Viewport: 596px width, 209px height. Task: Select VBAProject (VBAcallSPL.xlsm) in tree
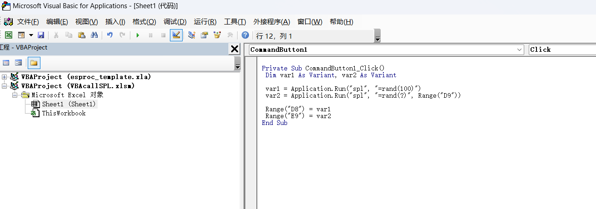pos(78,86)
